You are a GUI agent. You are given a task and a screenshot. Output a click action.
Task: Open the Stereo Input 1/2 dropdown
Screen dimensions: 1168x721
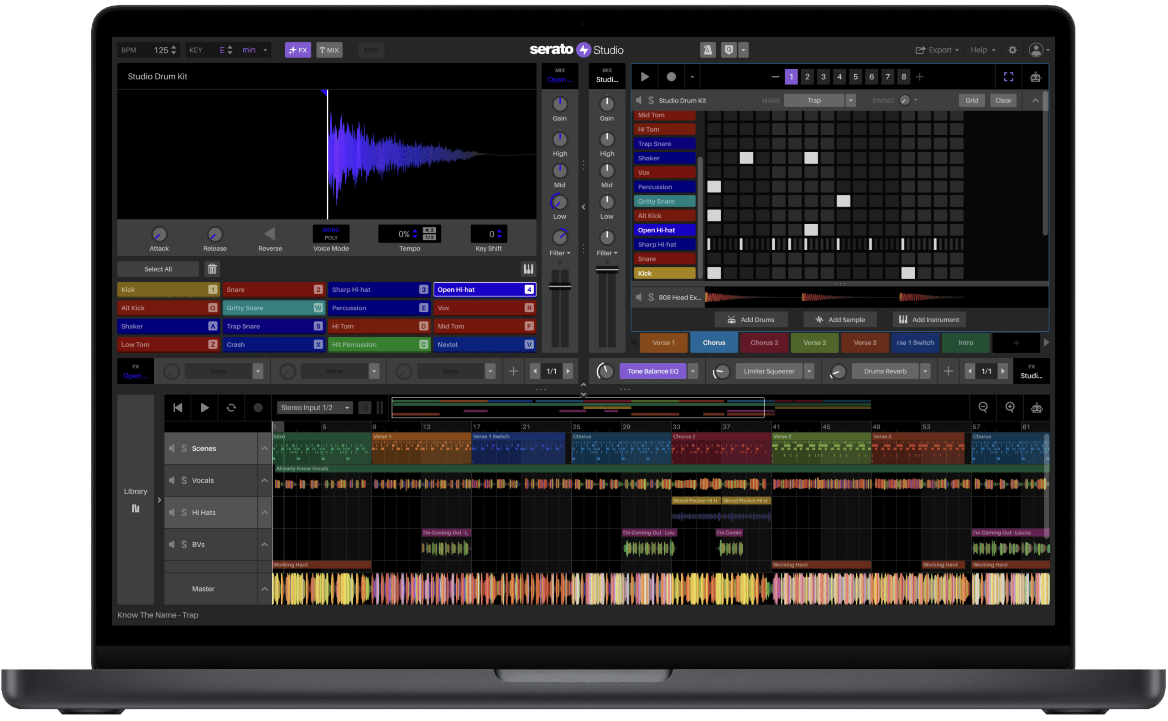click(x=314, y=407)
